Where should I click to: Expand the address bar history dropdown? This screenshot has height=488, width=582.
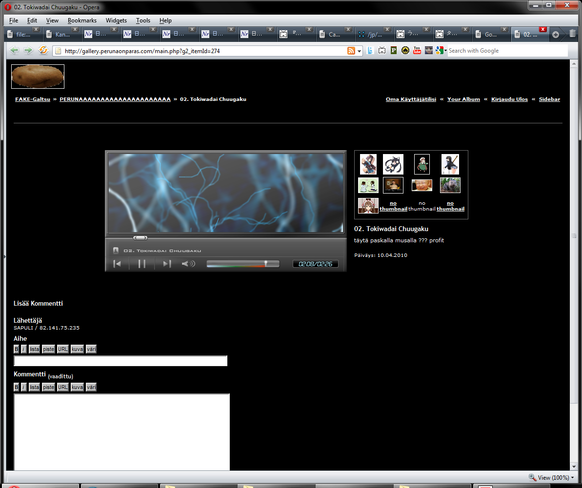360,51
